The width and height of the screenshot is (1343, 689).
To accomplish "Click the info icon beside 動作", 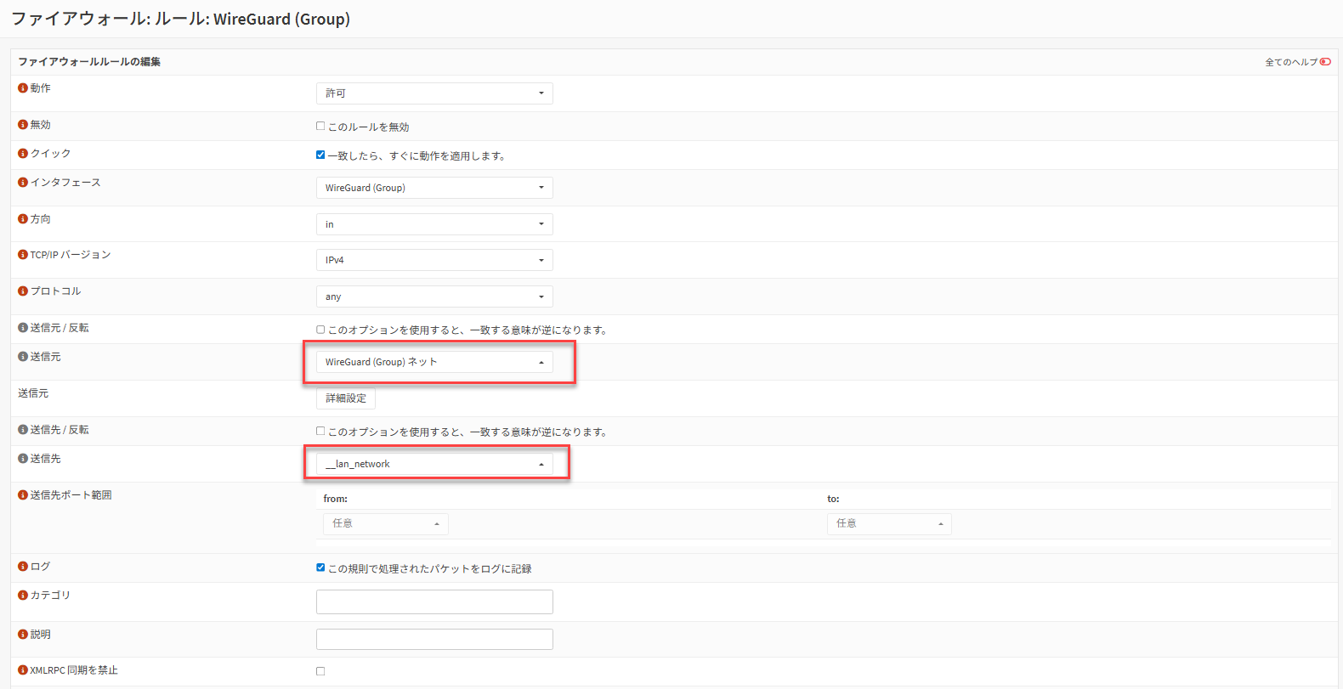I will pos(23,88).
